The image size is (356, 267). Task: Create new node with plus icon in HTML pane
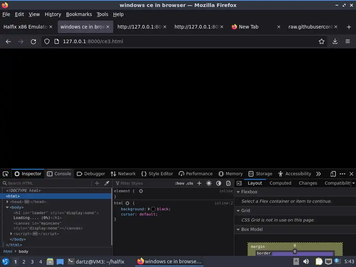click(x=97, y=183)
